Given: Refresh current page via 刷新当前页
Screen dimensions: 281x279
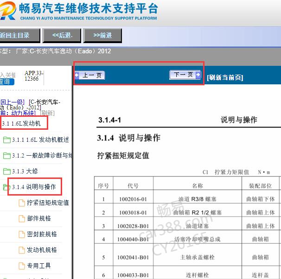Looking at the screenshot, I should [225, 78].
